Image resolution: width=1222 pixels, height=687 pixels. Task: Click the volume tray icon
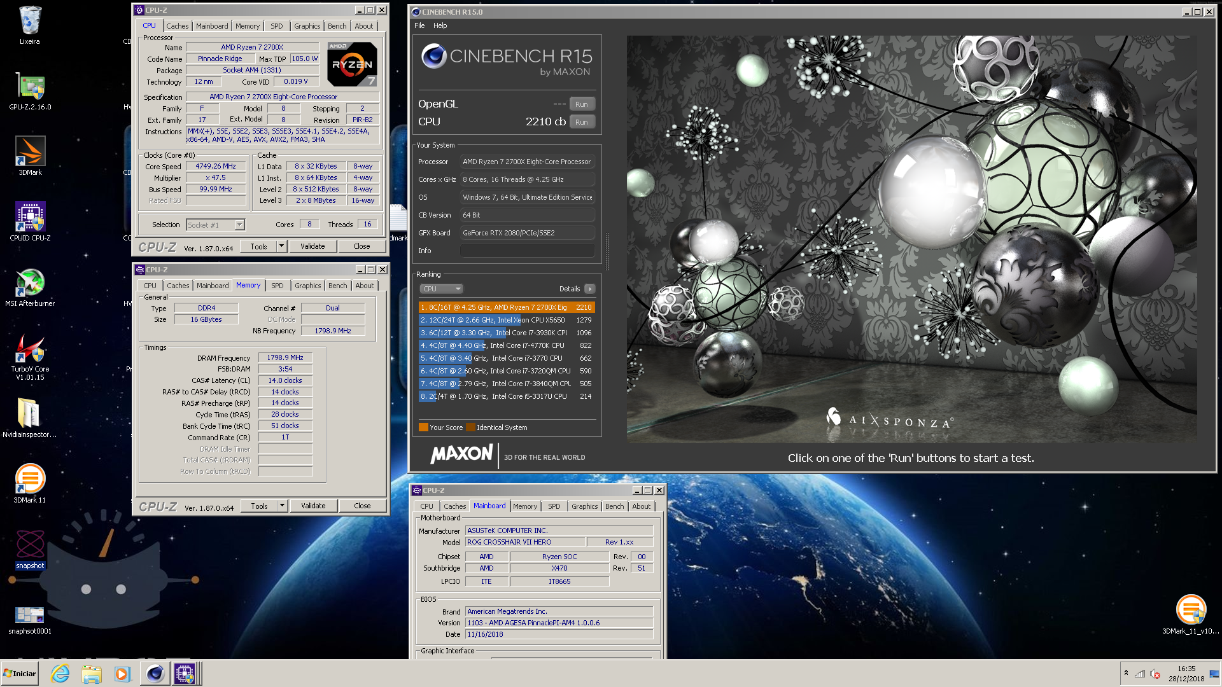pyautogui.click(x=1155, y=674)
